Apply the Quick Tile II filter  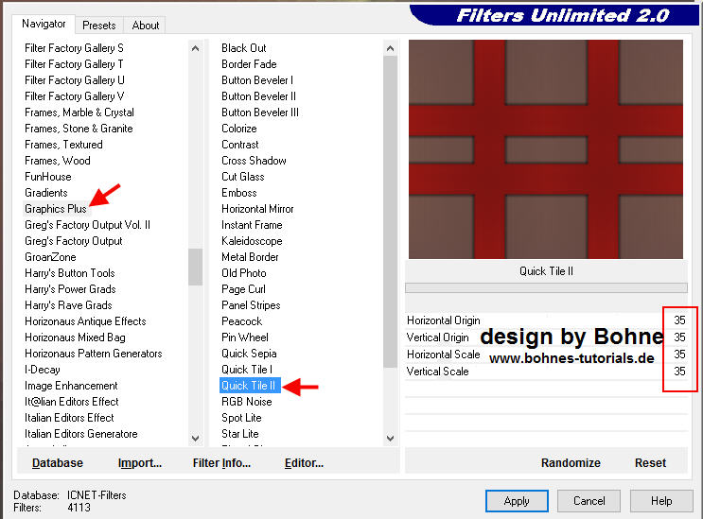point(517,501)
